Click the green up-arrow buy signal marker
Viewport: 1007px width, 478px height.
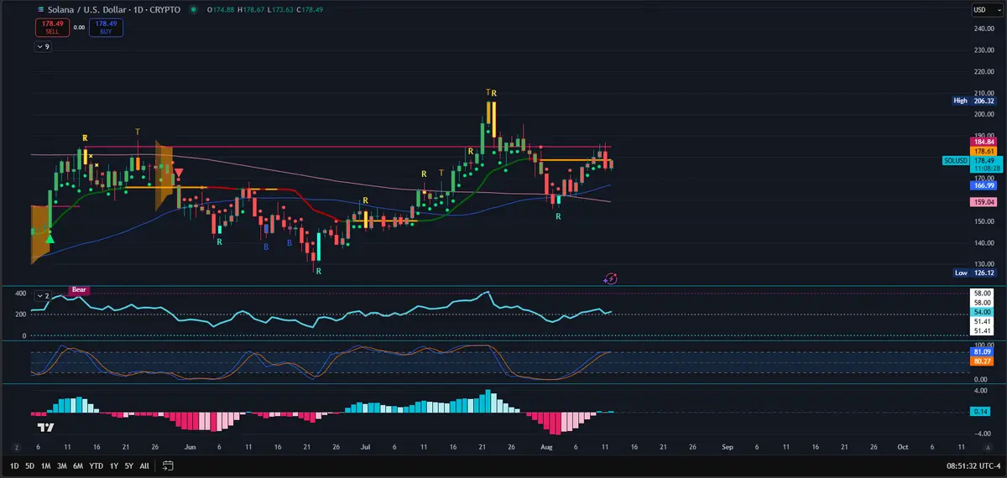[50, 240]
